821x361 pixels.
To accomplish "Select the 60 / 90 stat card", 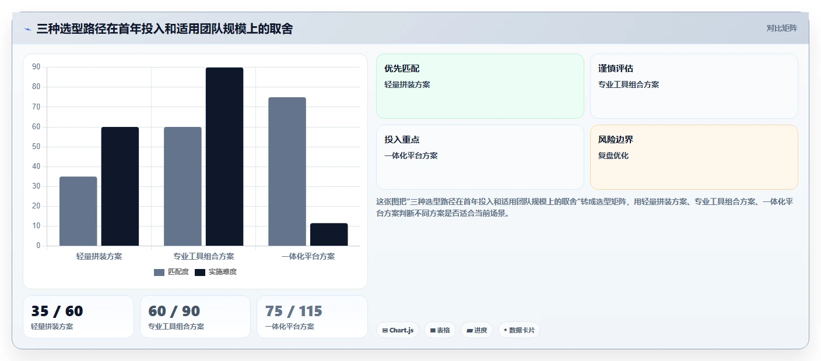I will 195,317.
